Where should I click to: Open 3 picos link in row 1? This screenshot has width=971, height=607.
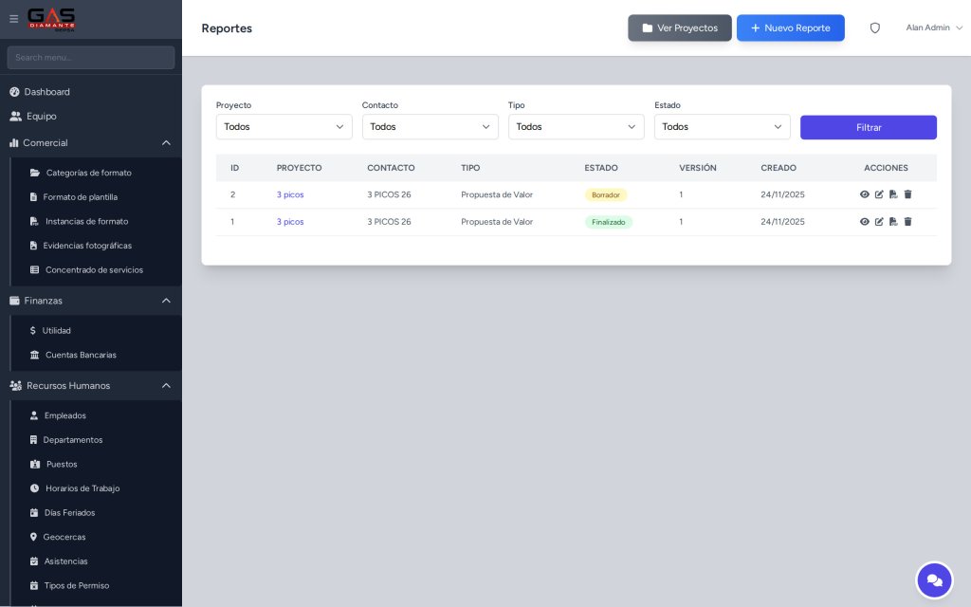pos(290,222)
